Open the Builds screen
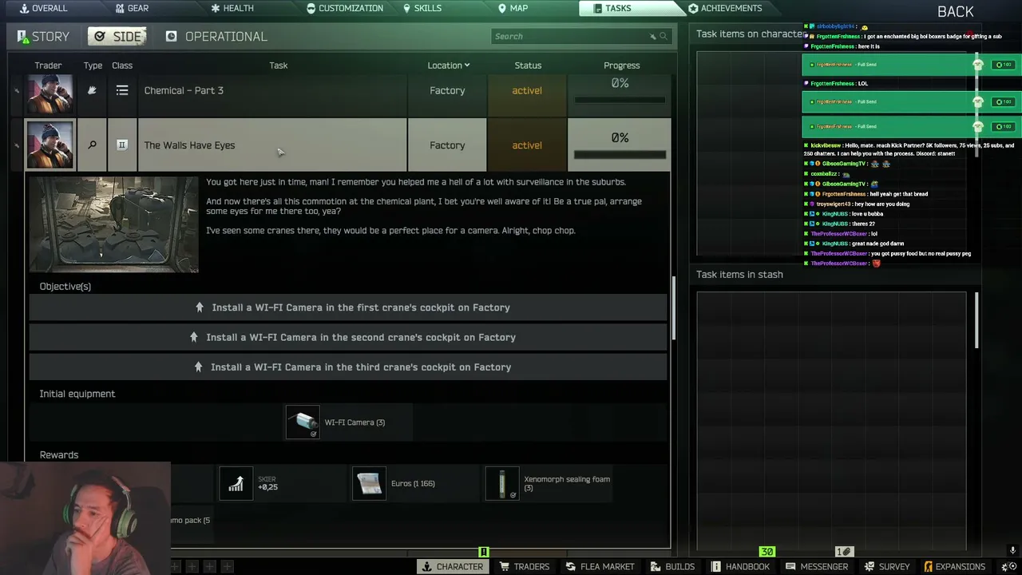The image size is (1022, 575). [x=672, y=566]
